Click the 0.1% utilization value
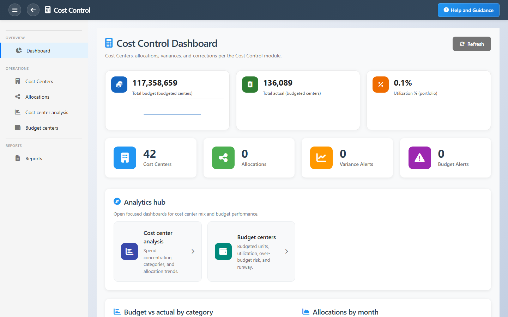Screen dimensions: 508x317 click(x=403, y=83)
